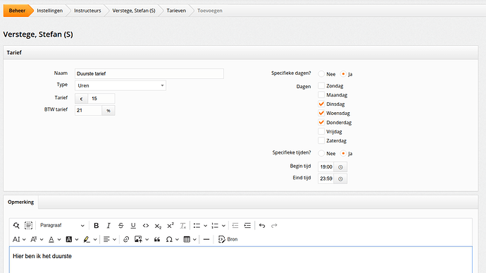Insert a horizontal line
The width and height of the screenshot is (486, 273).
pos(206,239)
